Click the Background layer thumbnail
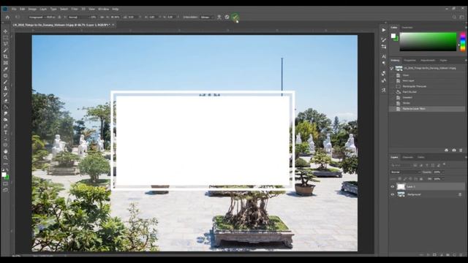468x263 pixels. click(401, 194)
